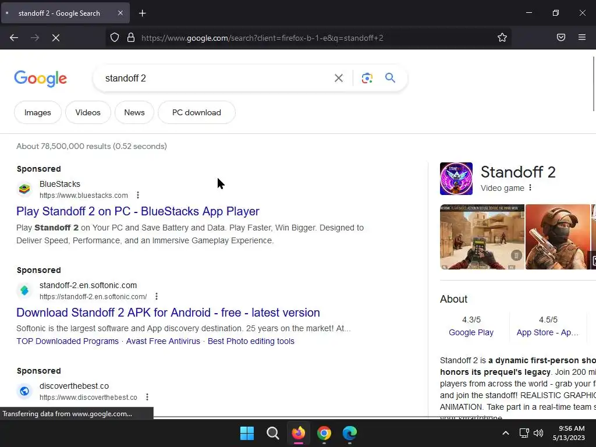
Task: Open the masked soldier thumbnail
Action: 558,237
